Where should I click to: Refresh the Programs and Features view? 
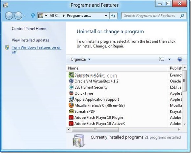(113, 16)
